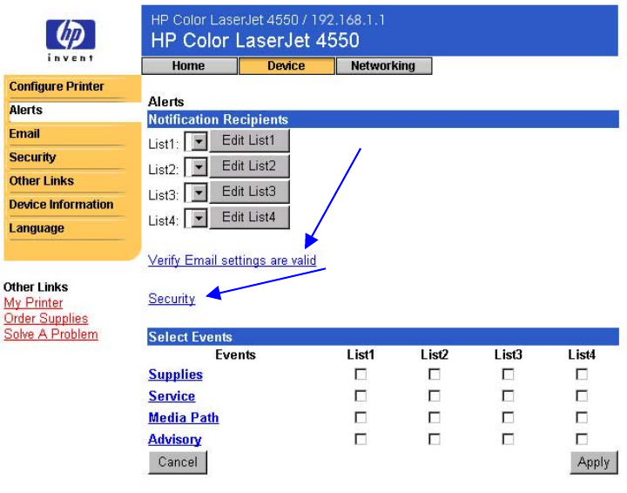627x493 pixels.
Task: Tick Media Path checkbox for List4
Action: click(582, 417)
